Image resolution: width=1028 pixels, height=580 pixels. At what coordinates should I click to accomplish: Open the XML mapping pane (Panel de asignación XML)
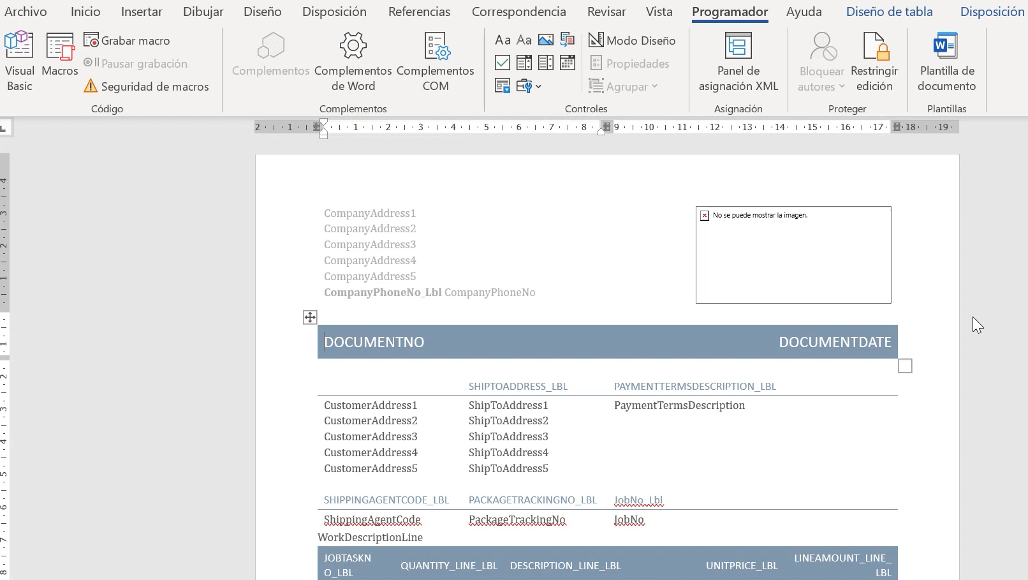[738, 61]
